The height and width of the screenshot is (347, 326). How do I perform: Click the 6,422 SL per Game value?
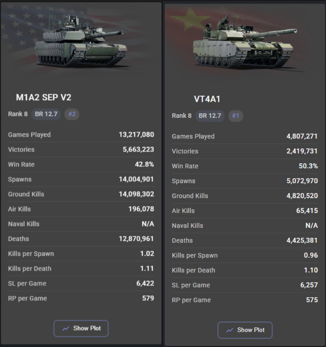pyautogui.click(x=145, y=284)
